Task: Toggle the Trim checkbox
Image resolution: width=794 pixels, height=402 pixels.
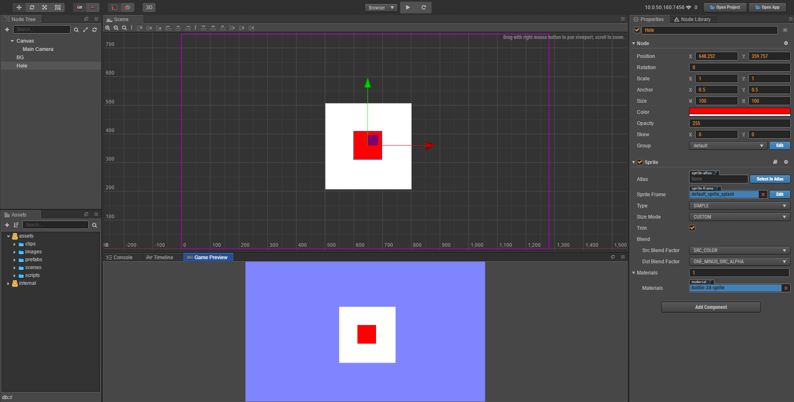Action: [x=692, y=228]
